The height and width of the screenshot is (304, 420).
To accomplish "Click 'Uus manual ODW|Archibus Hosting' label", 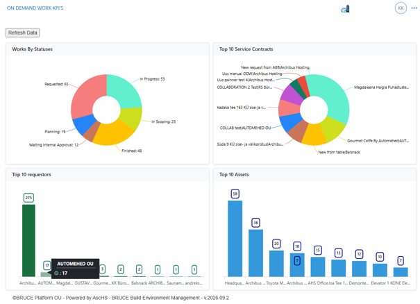I will tap(252, 74).
